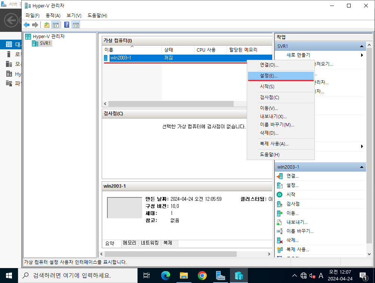Open the 도움말(H) menu in menu bar

(x=97, y=16)
